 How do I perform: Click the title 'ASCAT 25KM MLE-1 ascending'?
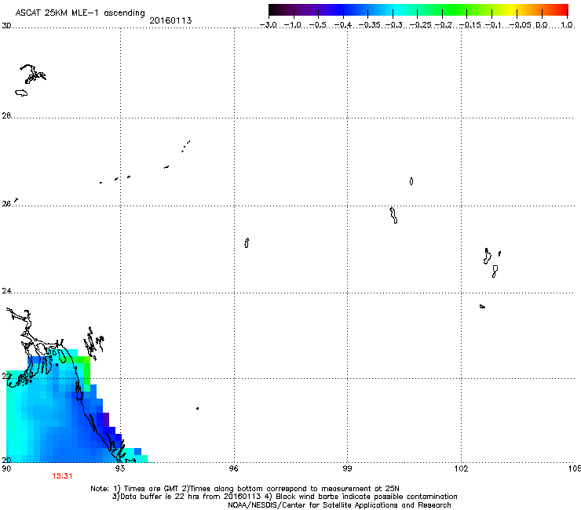click(80, 13)
